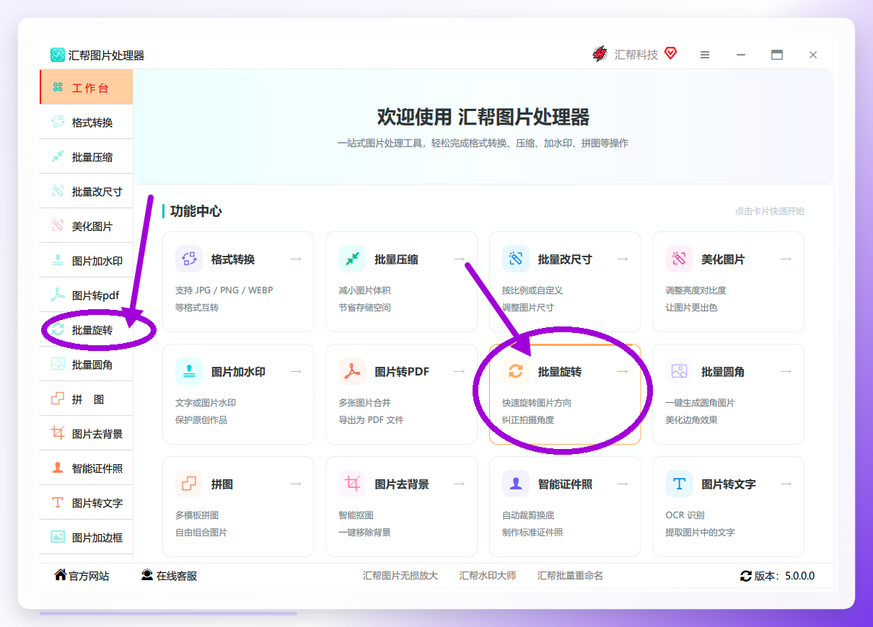Click the arrow on 图片转PDF card
The height and width of the screenshot is (627, 873).
pos(459,371)
